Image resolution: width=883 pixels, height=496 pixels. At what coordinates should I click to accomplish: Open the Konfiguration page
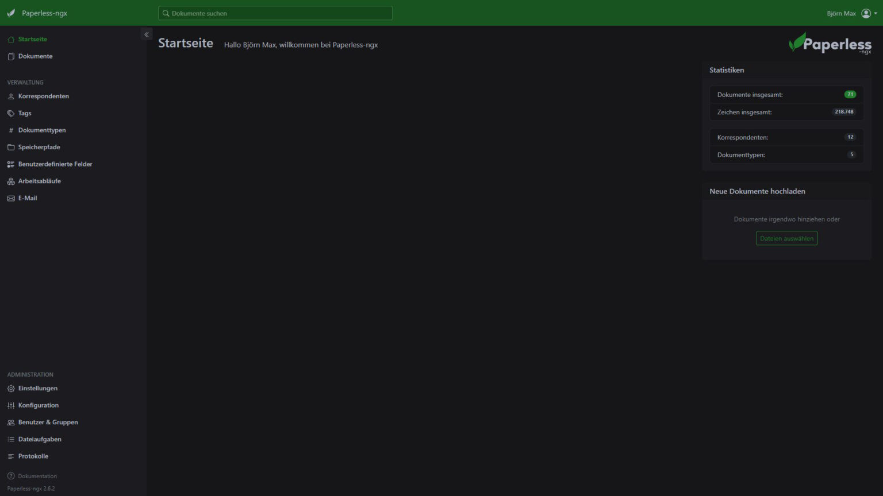point(38,405)
